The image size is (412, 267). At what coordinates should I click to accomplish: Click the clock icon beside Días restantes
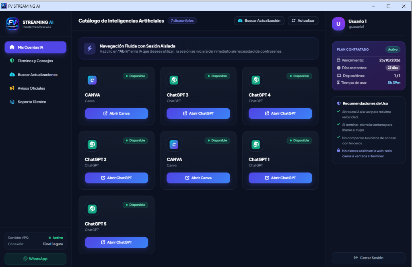tap(338, 68)
